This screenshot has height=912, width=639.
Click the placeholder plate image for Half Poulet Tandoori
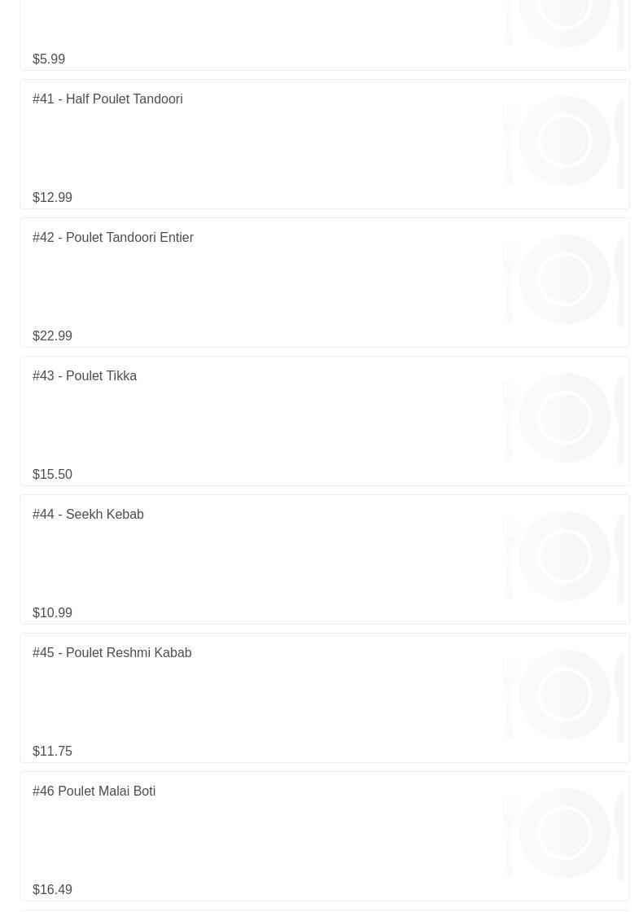pyautogui.click(x=564, y=141)
